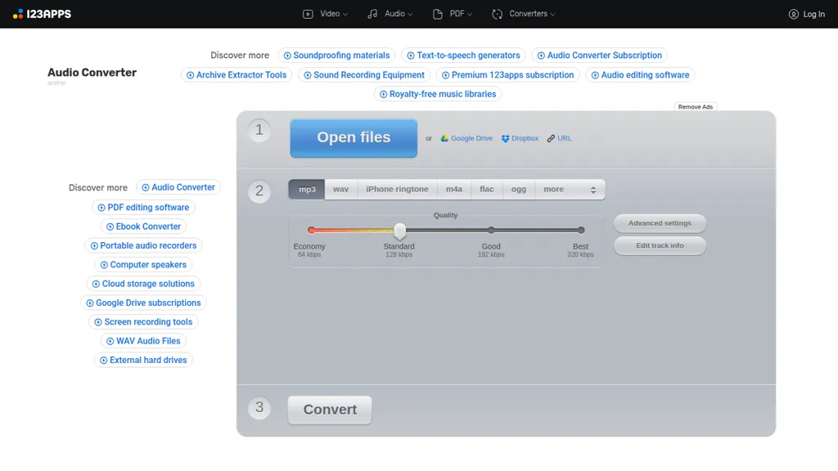Expand the more formats dropdown
838x471 pixels.
coord(570,190)
